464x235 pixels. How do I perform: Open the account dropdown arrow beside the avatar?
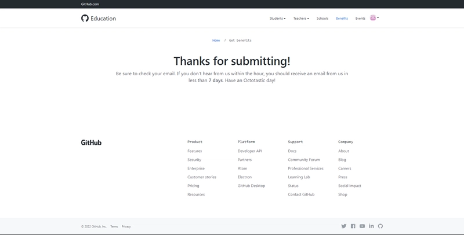378,18
